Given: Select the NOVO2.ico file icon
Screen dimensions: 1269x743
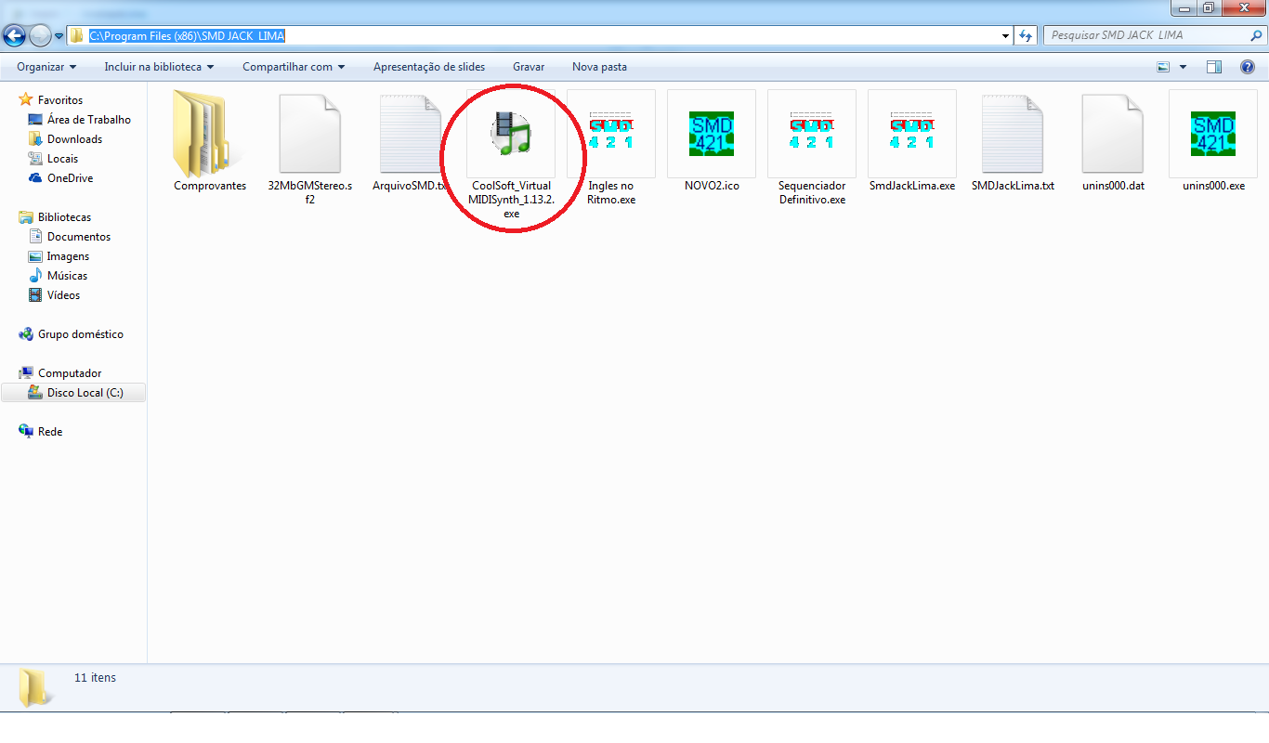Looking at the screenshot, I should pyautogui.click(x=711, y=133).
